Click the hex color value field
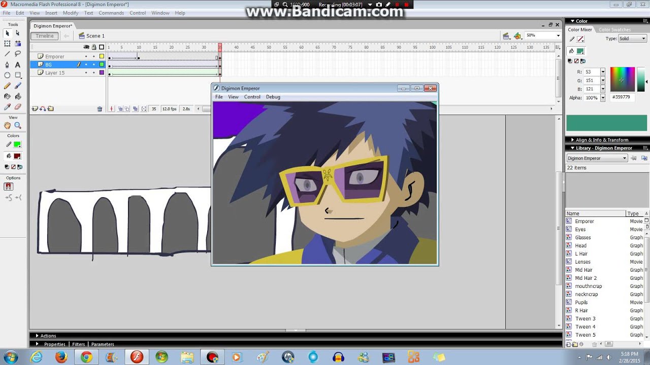Viewport: 650px width, 365px height. [623, 97]
